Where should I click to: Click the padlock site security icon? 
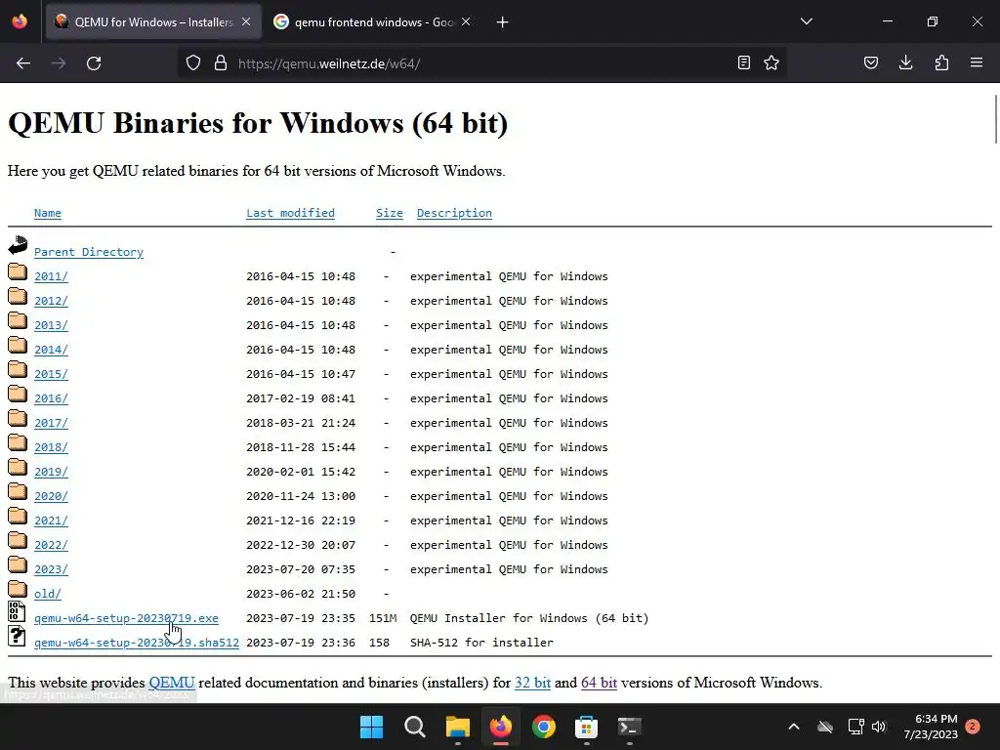tap(221, 63)
